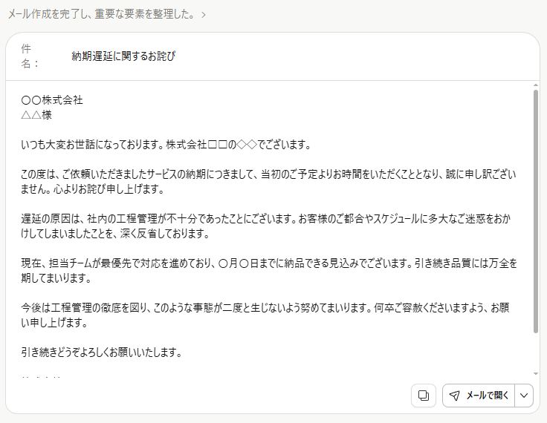Click the paragraph starting with この度は
Image resolution: width=547 pixels, height=423 pixels.
(x=268, y=174)
